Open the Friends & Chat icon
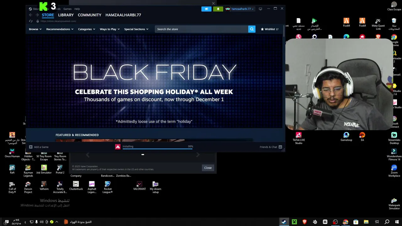 point(280,147)
